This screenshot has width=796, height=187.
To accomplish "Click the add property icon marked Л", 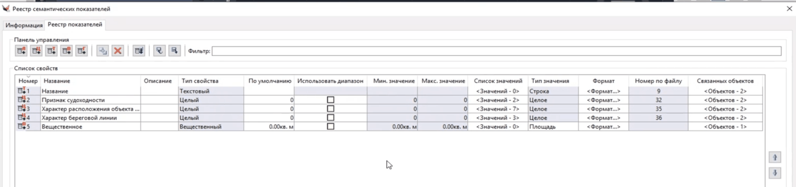I will (21, 51).
